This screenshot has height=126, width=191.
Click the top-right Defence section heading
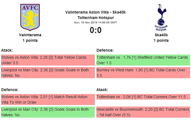(x=105, y=50)
